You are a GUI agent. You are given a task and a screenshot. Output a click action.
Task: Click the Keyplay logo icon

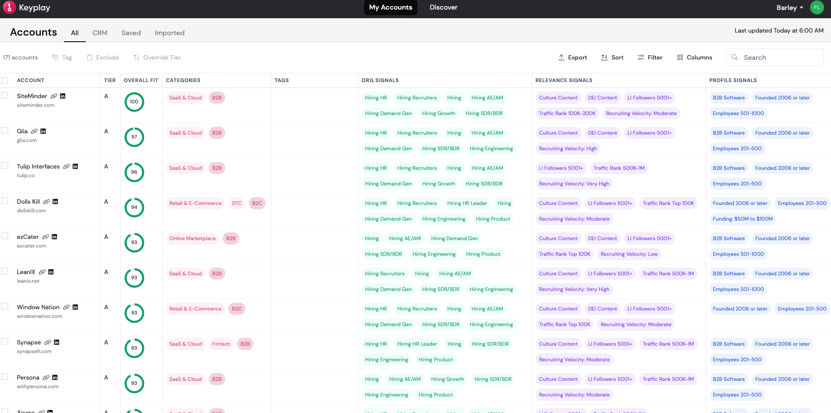point(9,7)
